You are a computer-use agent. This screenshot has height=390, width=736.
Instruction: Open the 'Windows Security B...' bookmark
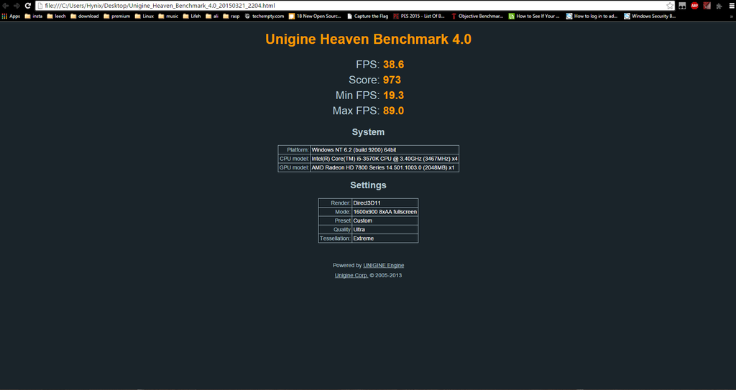pos(650,16)
